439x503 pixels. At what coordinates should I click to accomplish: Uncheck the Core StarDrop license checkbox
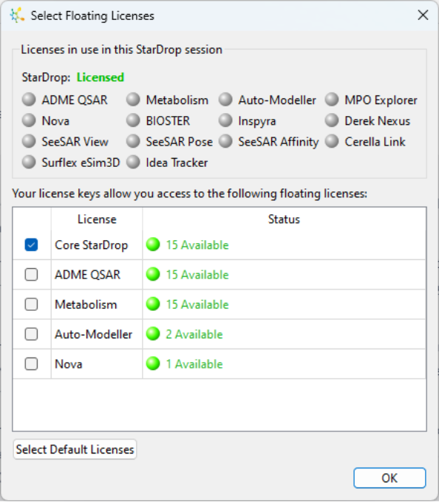click(x=31, y=244)
